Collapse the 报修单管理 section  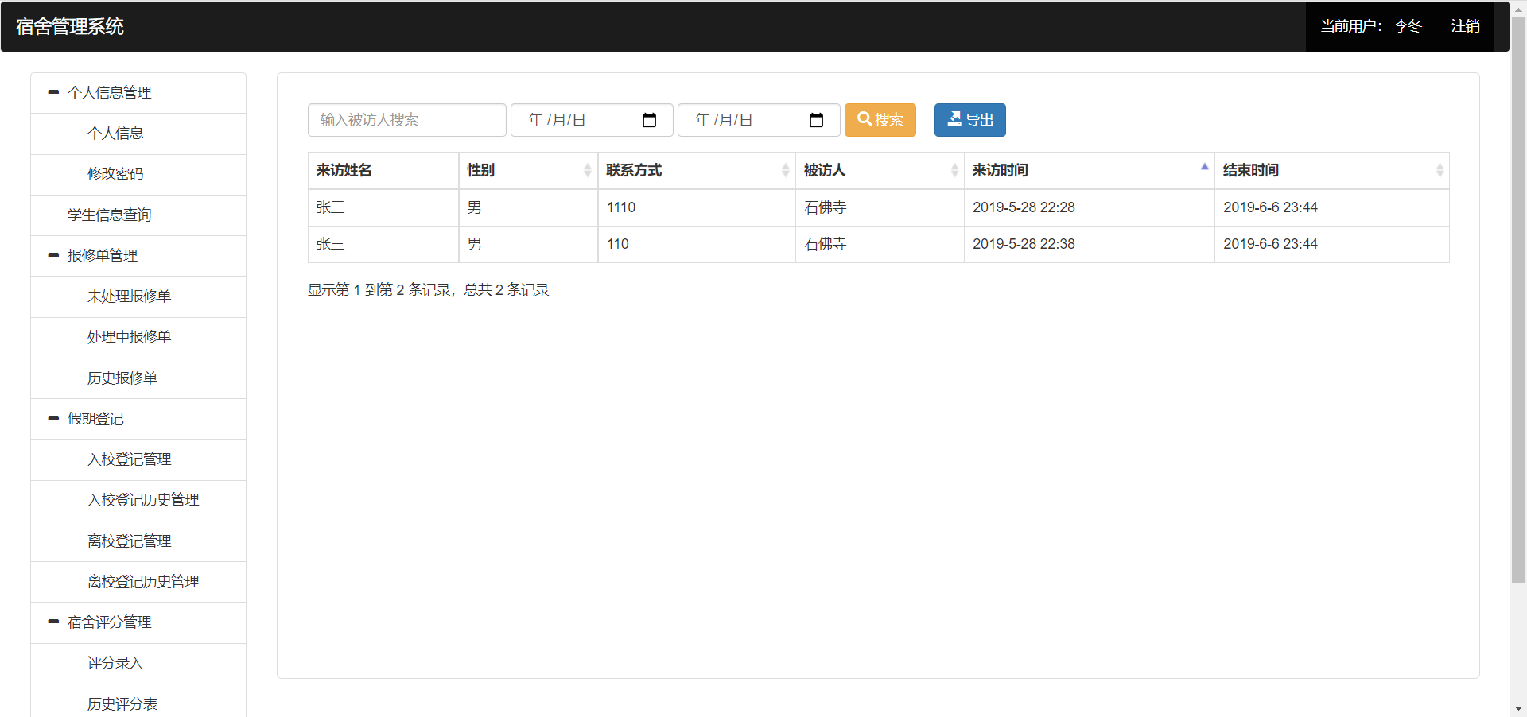(x=53, y=255)
